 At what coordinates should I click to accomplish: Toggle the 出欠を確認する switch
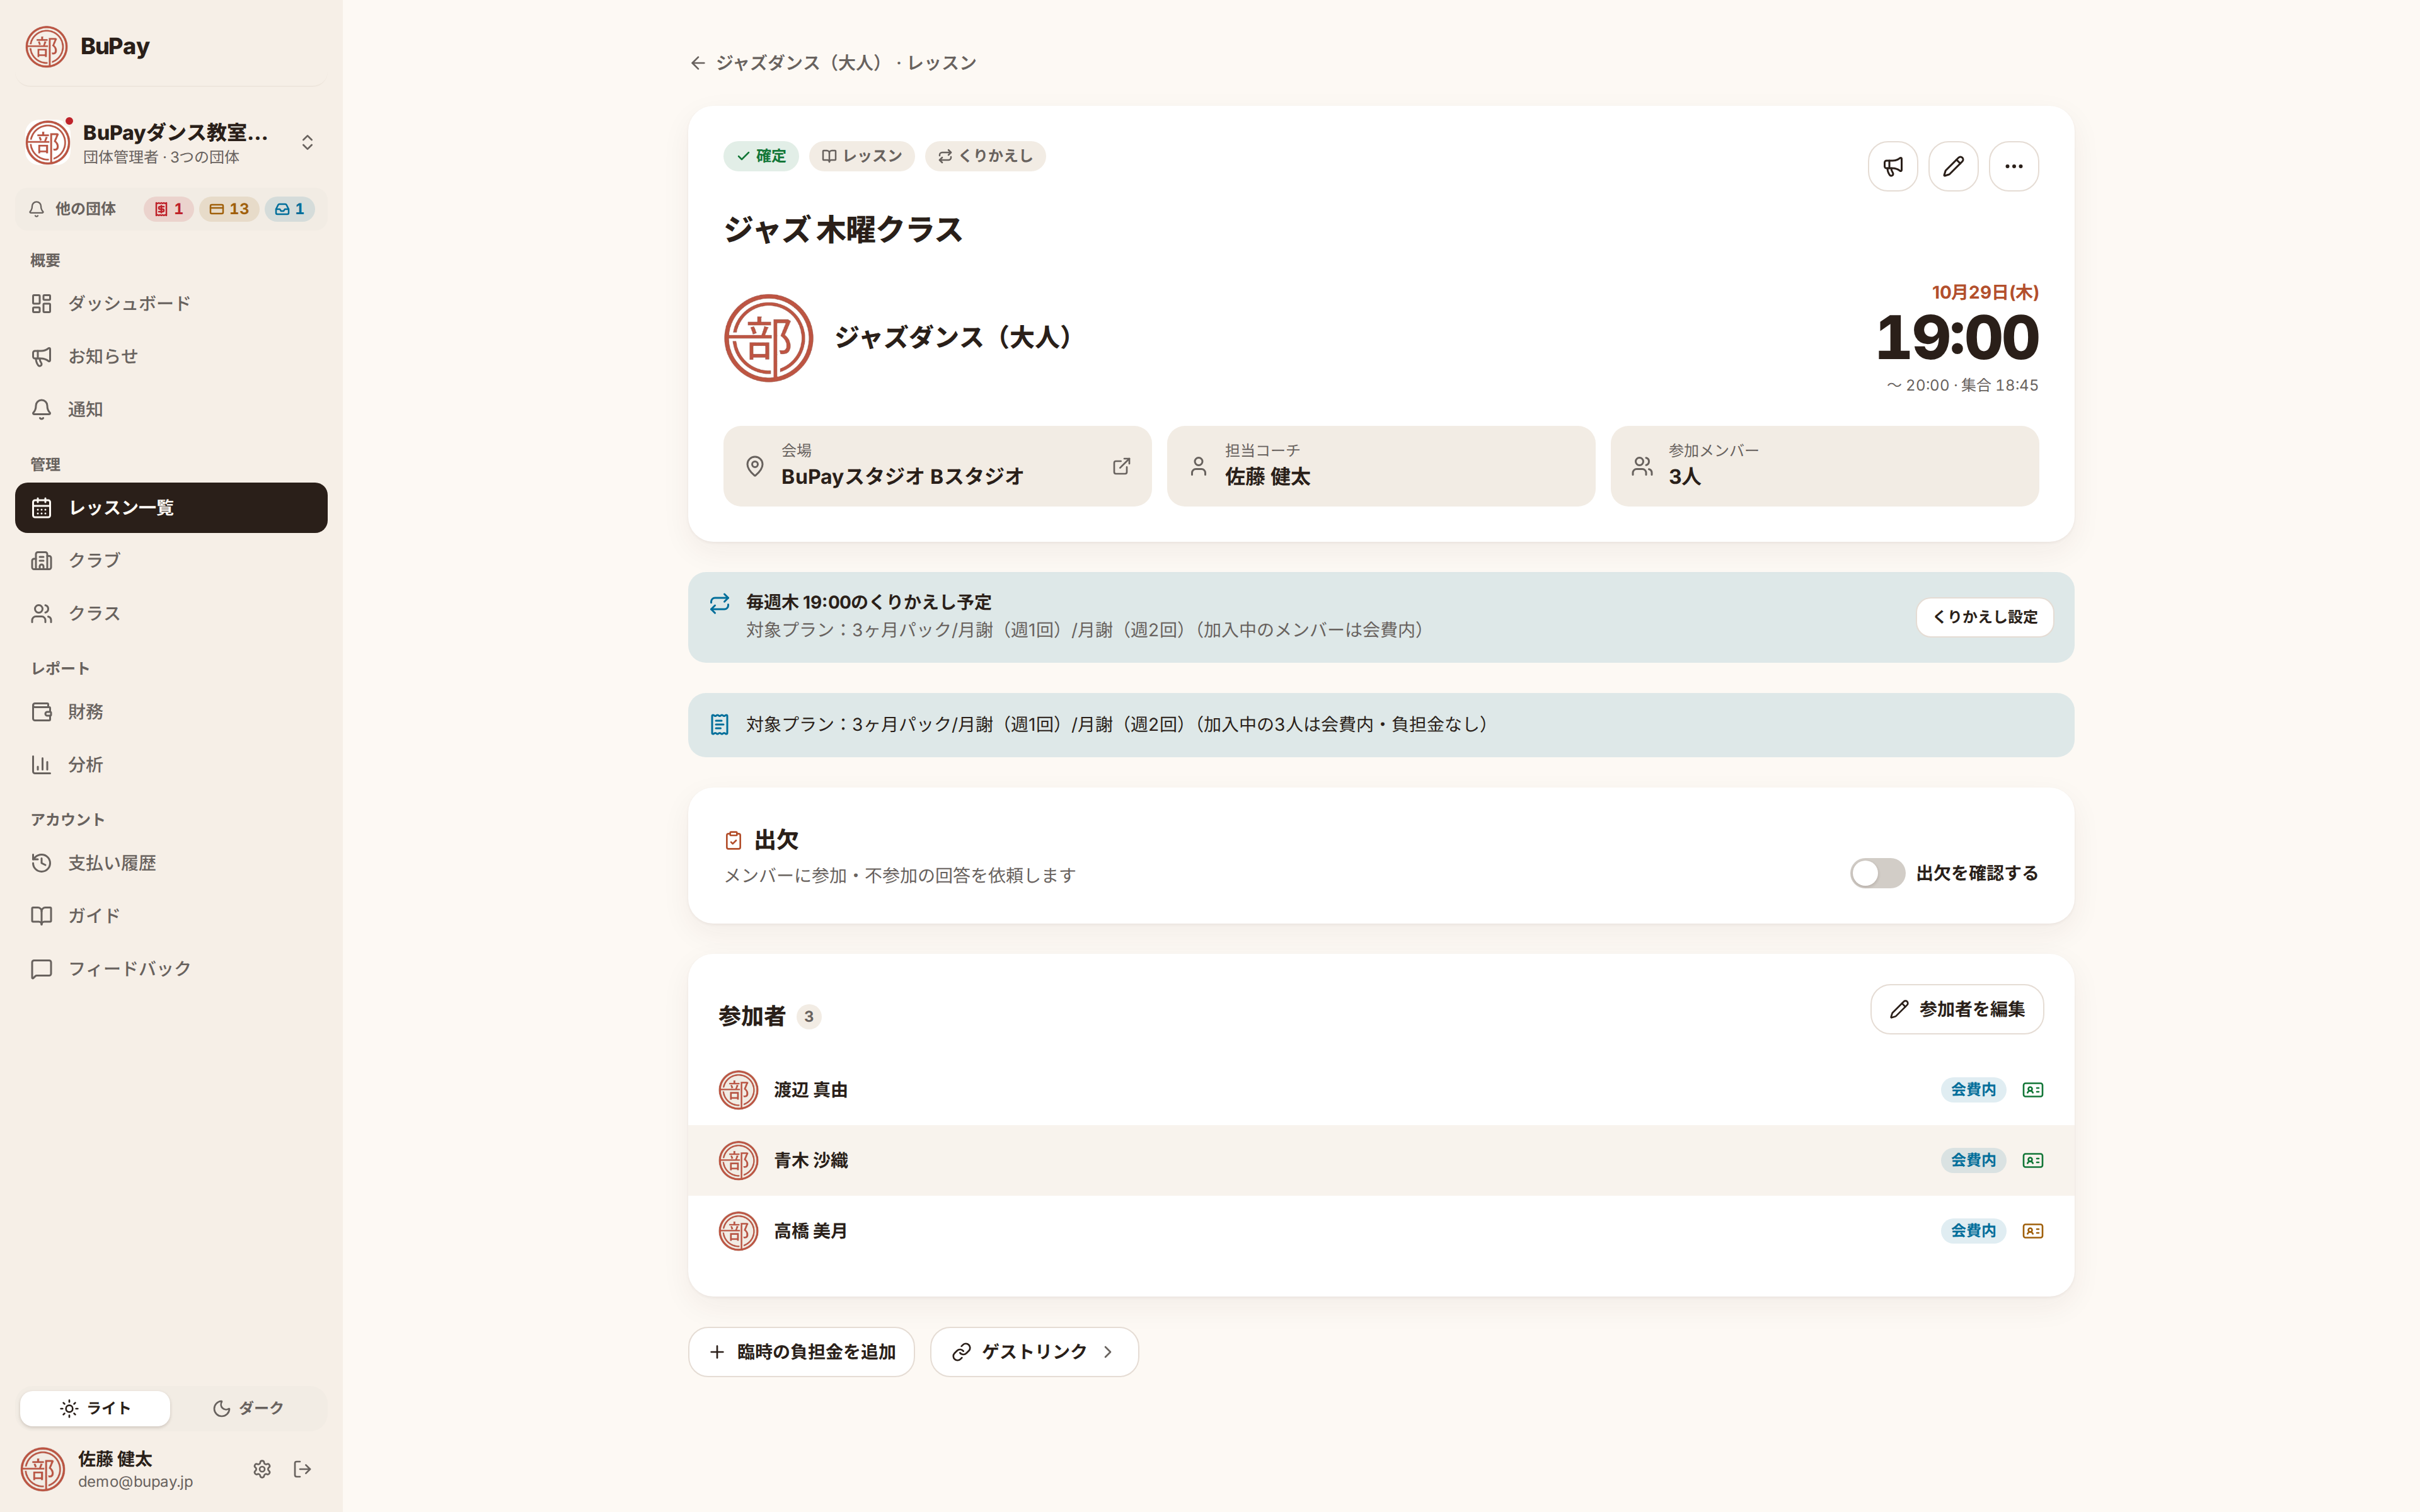pyautogui.click(x=1876, y=873)
